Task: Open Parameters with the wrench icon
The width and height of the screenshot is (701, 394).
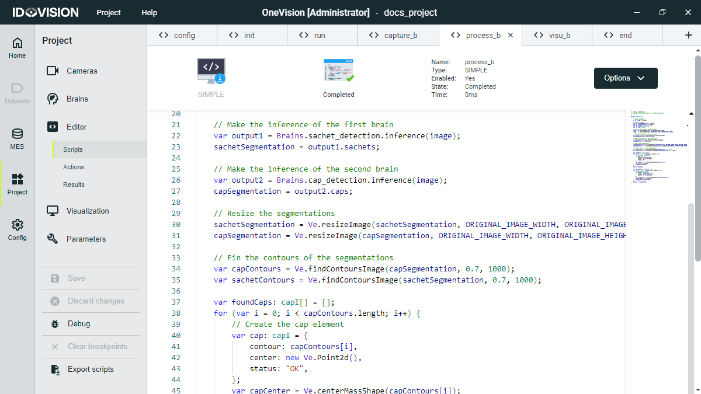Action: (x=53, y=239)
